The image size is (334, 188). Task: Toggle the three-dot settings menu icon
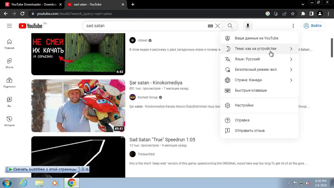coord(293,26)
